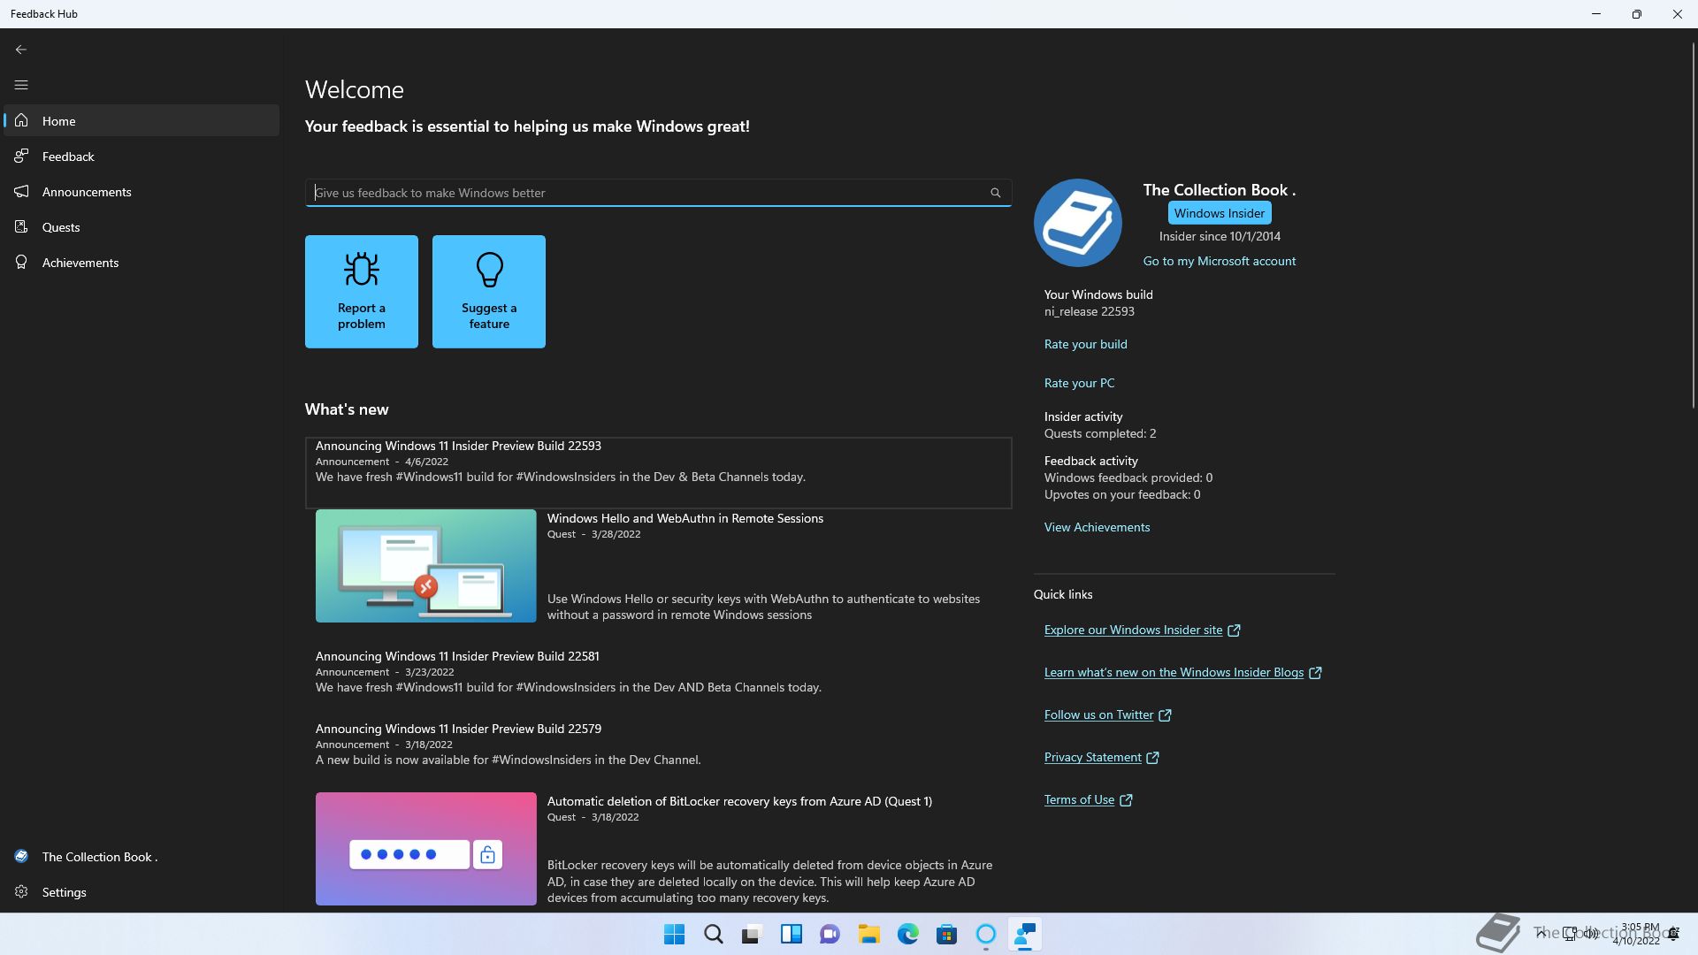Open Settings in the sidebar

coord(141,892)
